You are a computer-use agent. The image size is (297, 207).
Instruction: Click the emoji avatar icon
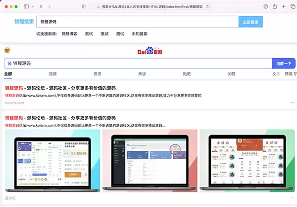[7, 50]
